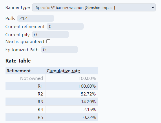
Task: Click the Banner type label
Action: (x=18, y=8)
